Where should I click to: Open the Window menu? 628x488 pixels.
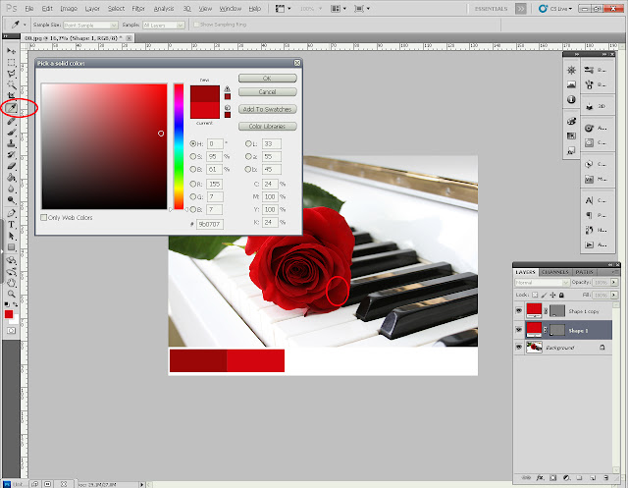pos(231,9)
